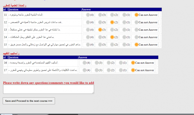Select rating (2) for question 17

coord(109,70)
